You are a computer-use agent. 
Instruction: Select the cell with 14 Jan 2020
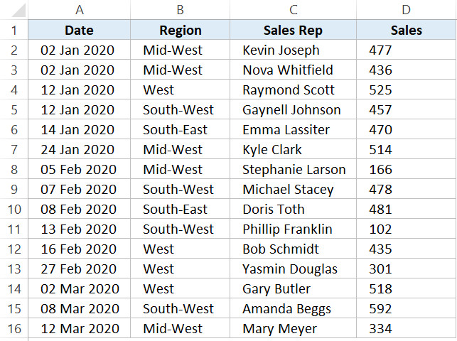tap(79, 130)
